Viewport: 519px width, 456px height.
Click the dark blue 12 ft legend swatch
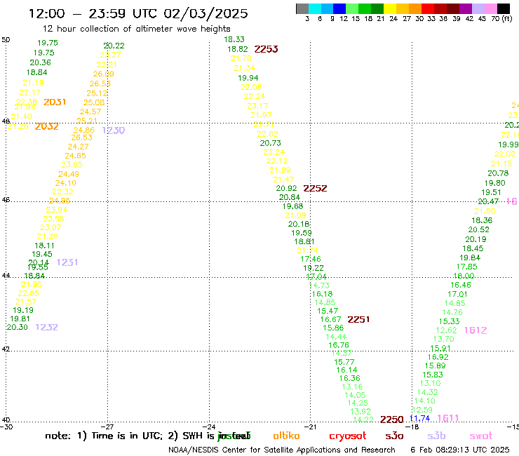pos(339,8)
